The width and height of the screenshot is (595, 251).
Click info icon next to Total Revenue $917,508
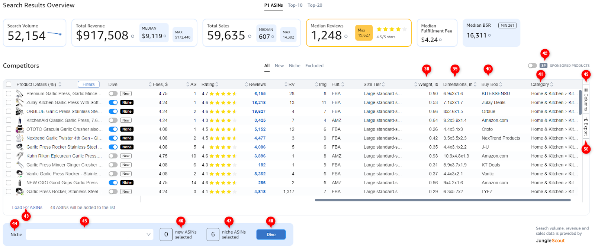pyautogui.click(x=132, y=36)
